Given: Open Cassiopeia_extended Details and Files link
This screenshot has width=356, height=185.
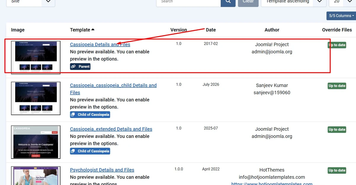Looking at the screenshot, I should (111, 129).
